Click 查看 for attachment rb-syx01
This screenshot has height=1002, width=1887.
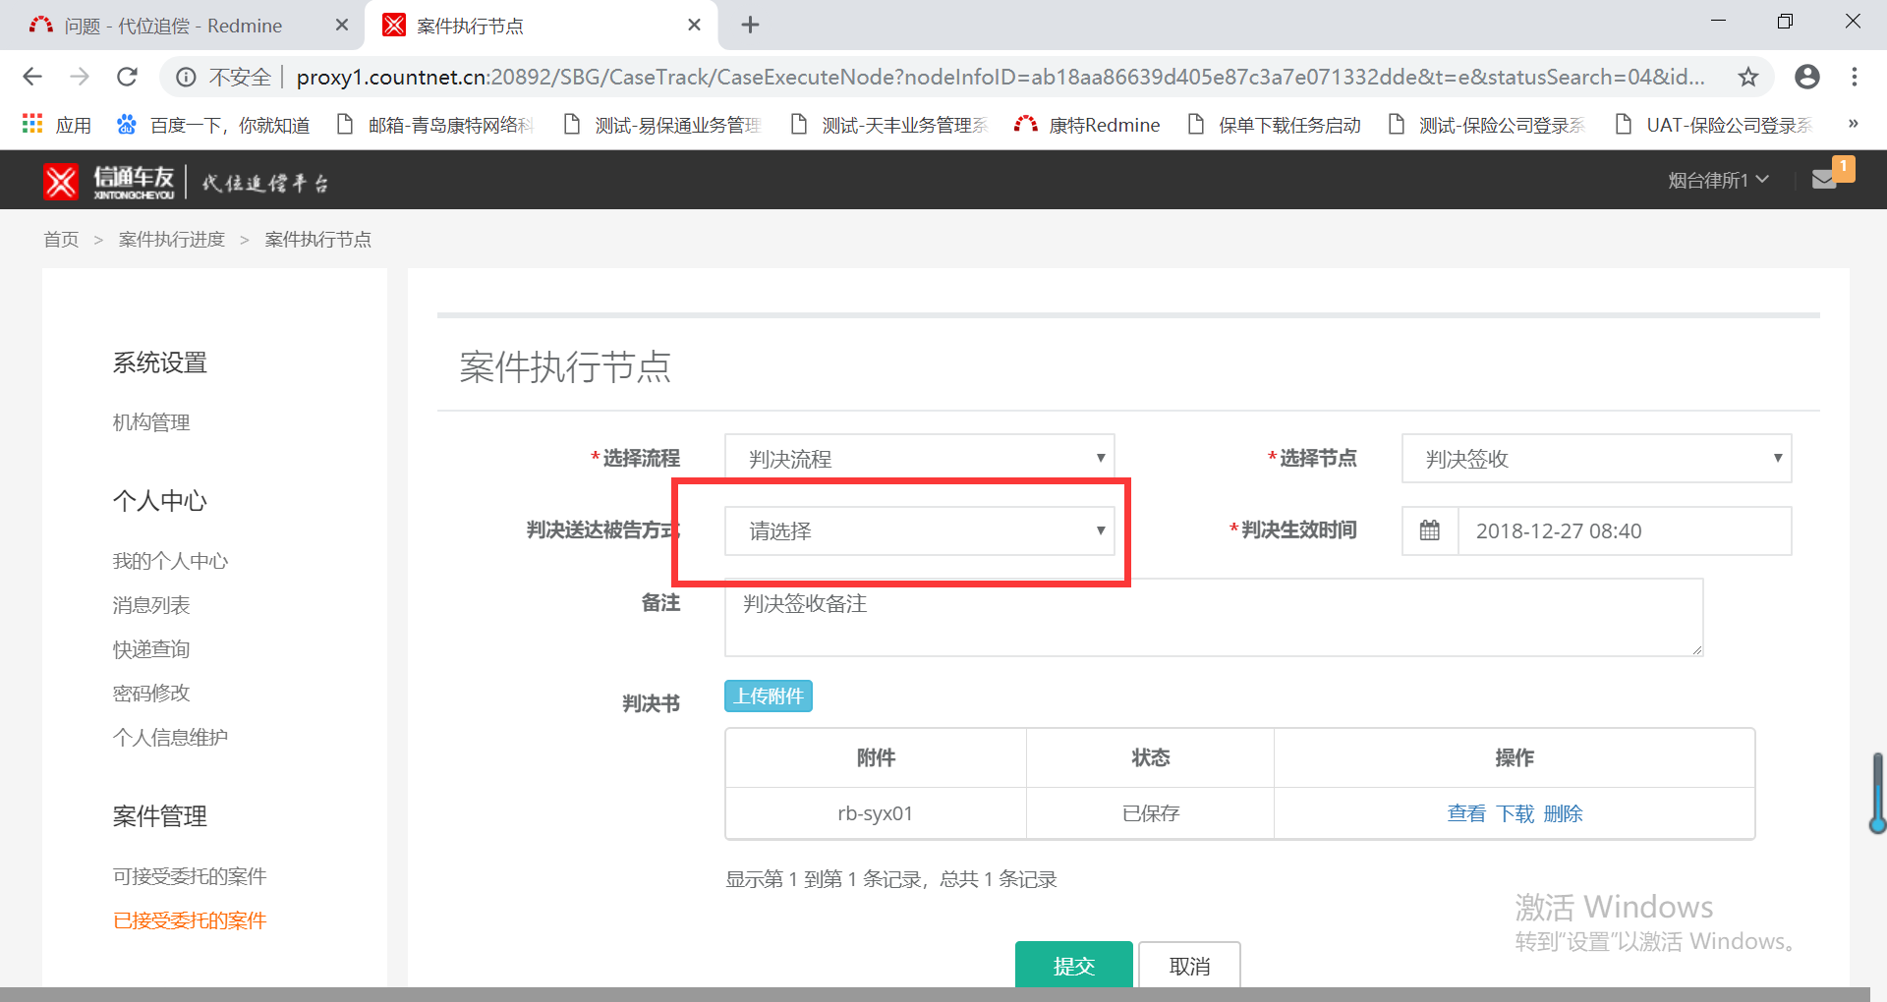pyautogui.click(x=1466, y=813)
